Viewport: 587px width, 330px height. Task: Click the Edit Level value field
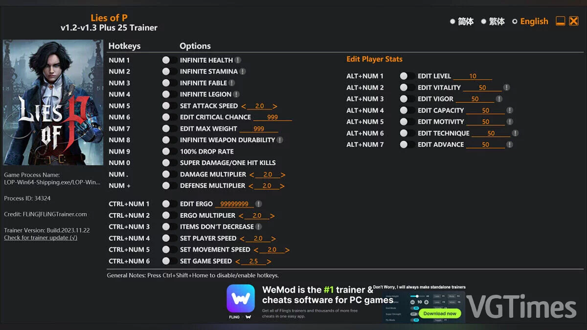pyautogui.click(x=473, y=76)
